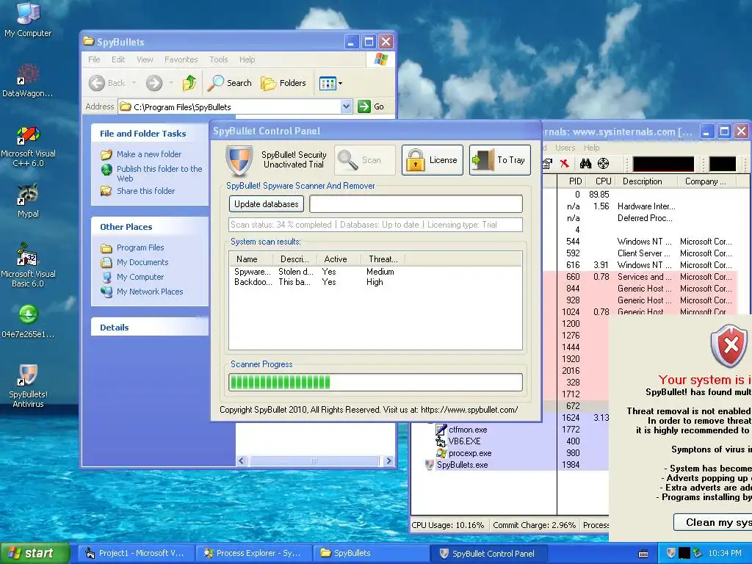The image size is (752, 564).
Task: Click the Find Window crosshair target icon
Action: [x=604, y=164]
